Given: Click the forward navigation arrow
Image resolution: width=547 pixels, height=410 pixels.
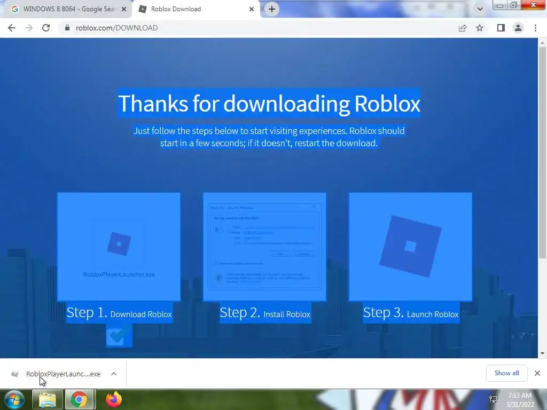Looking at the screenshot, I should coord(29,28).
